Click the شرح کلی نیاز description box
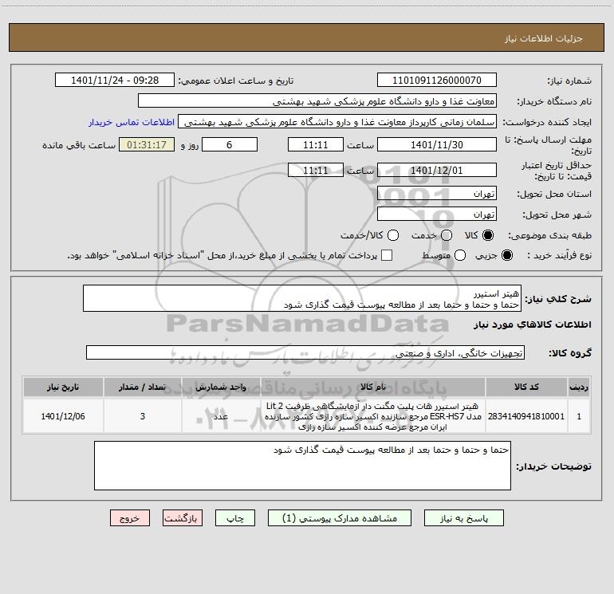614x594 pixels. click(302, 298)
